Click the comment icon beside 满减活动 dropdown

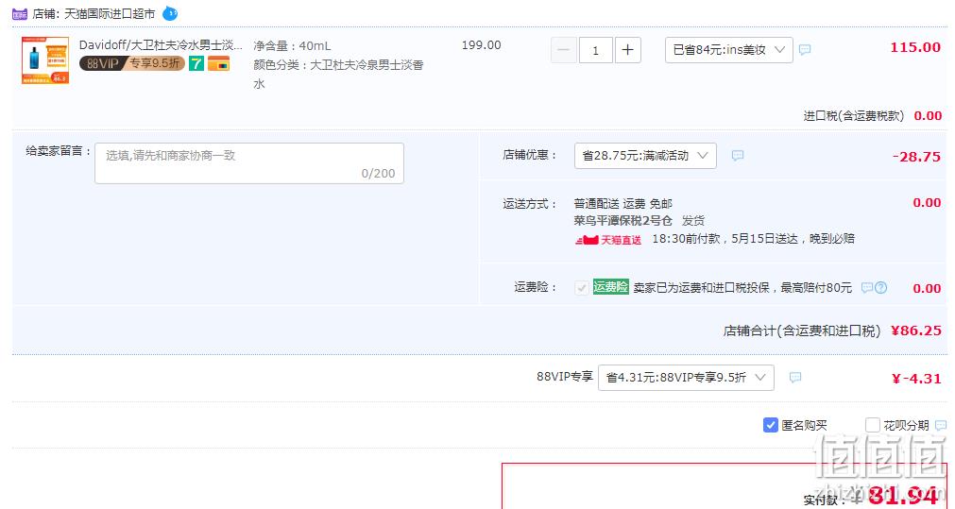pos(738,155)
